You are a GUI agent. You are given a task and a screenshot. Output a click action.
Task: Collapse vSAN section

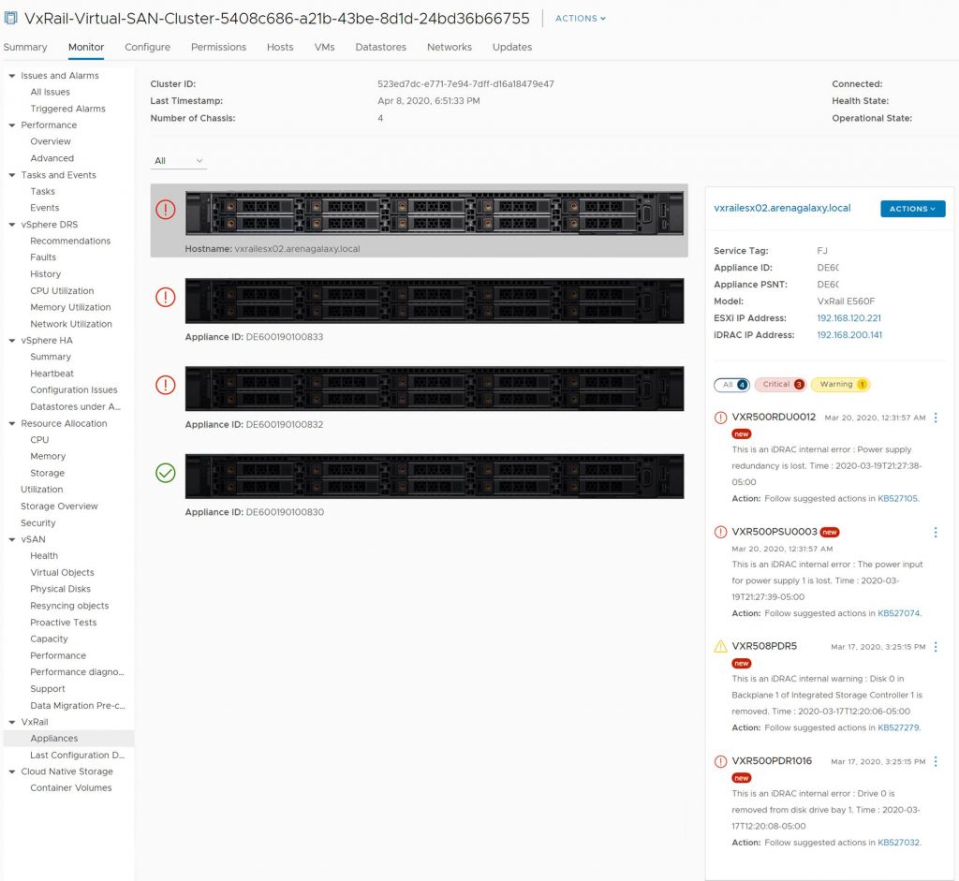point(11,539)
